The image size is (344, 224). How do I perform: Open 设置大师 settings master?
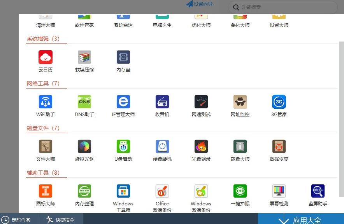[279, 21]
